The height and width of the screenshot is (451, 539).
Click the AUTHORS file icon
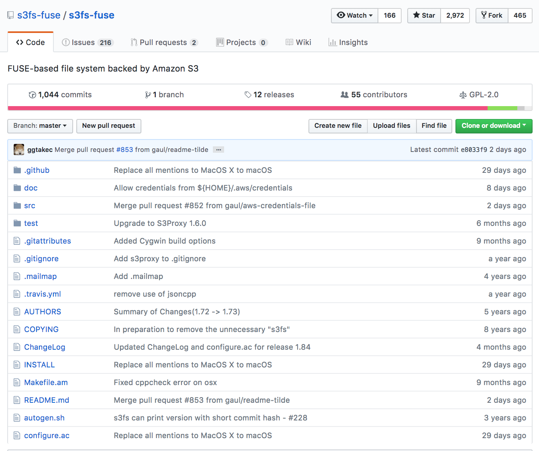pyautogui.click(x=17, y=312)
